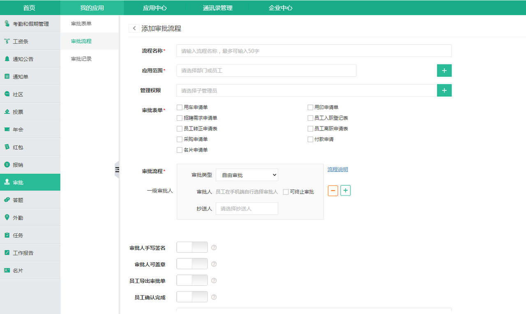Click the 任务 clipboard icon
Image resolution: width=526 pixels, height=314 pixels.
pos(7,235)
